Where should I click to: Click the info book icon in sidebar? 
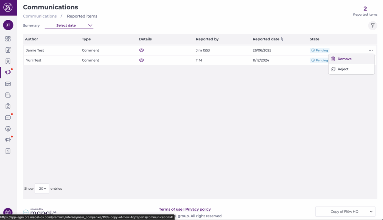click(x=8, y=151)
